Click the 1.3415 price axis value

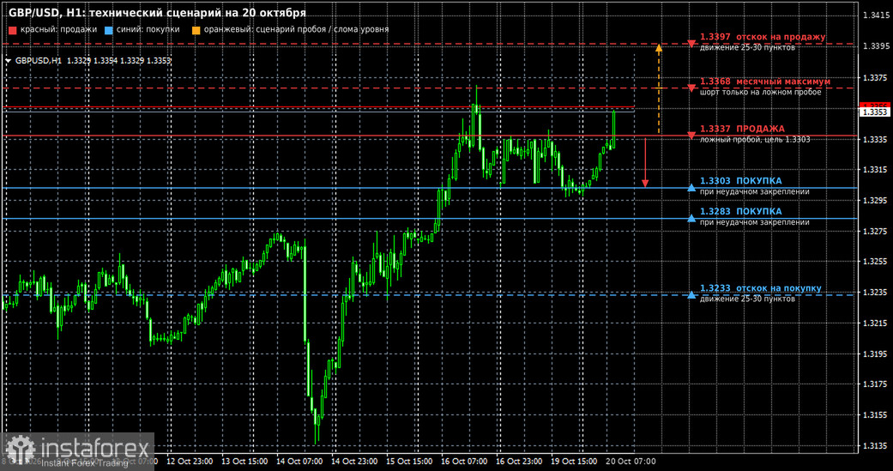click(x=875, y=15)
